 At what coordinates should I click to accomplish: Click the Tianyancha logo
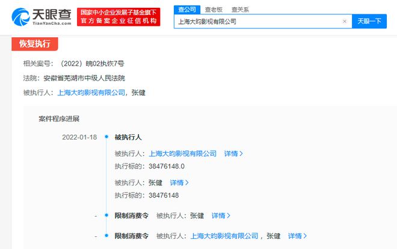[42, 17]
